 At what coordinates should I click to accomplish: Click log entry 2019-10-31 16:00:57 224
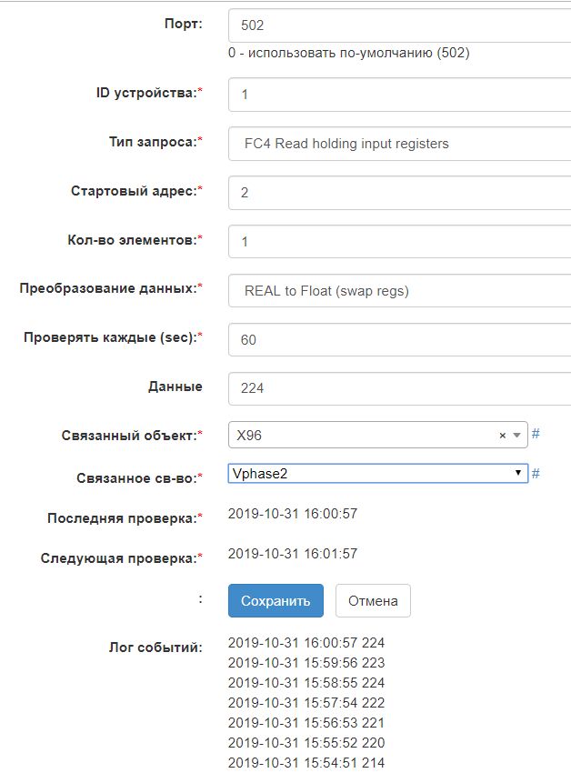(306, 643)
